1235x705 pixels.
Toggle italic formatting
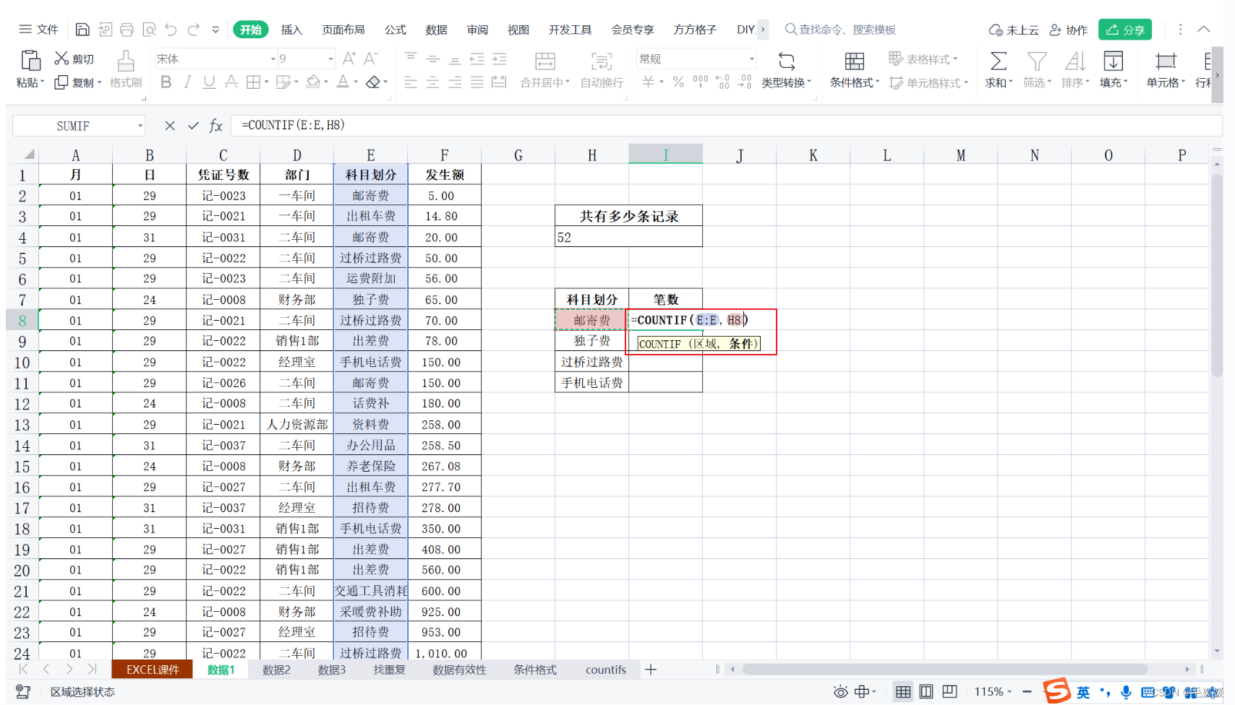[187, 82]
